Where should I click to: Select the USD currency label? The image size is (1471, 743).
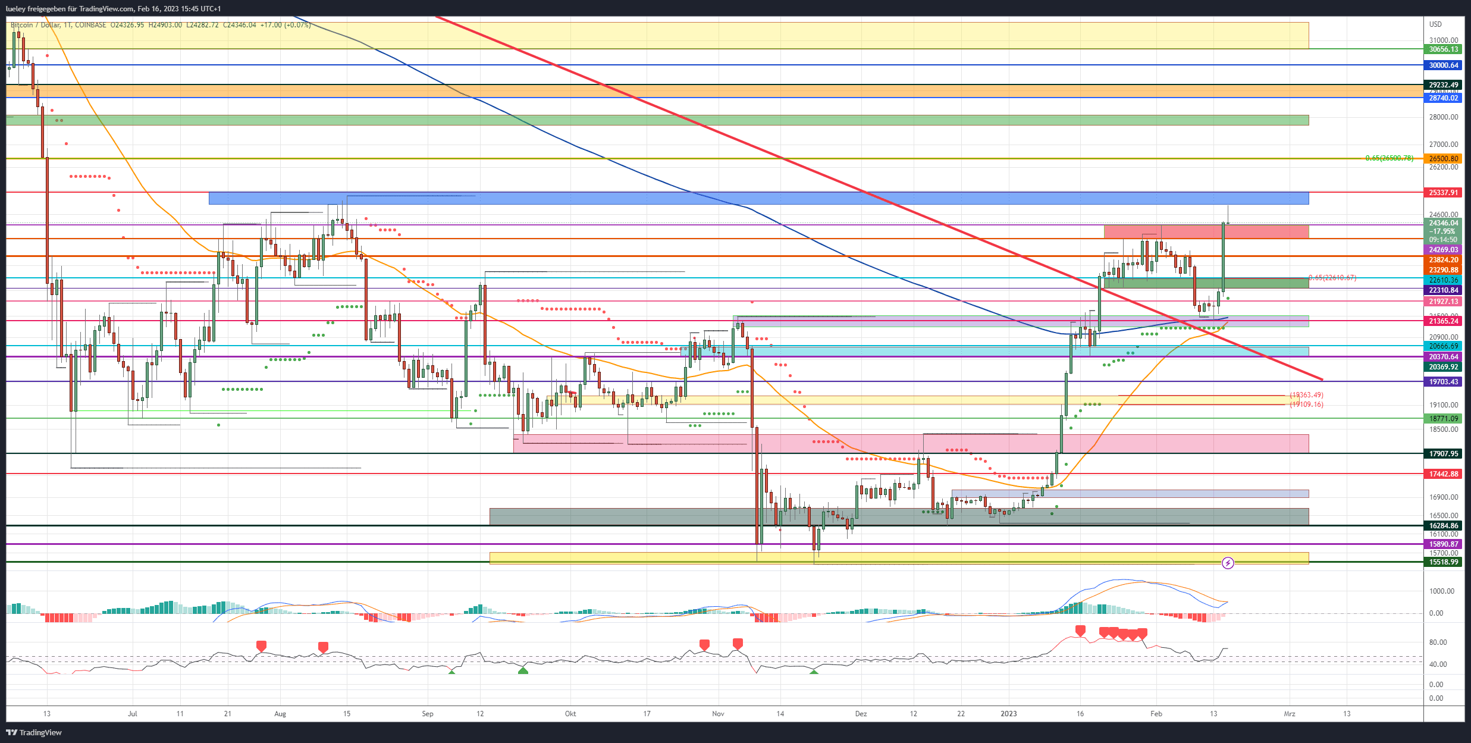click(x=1435, y=24)
